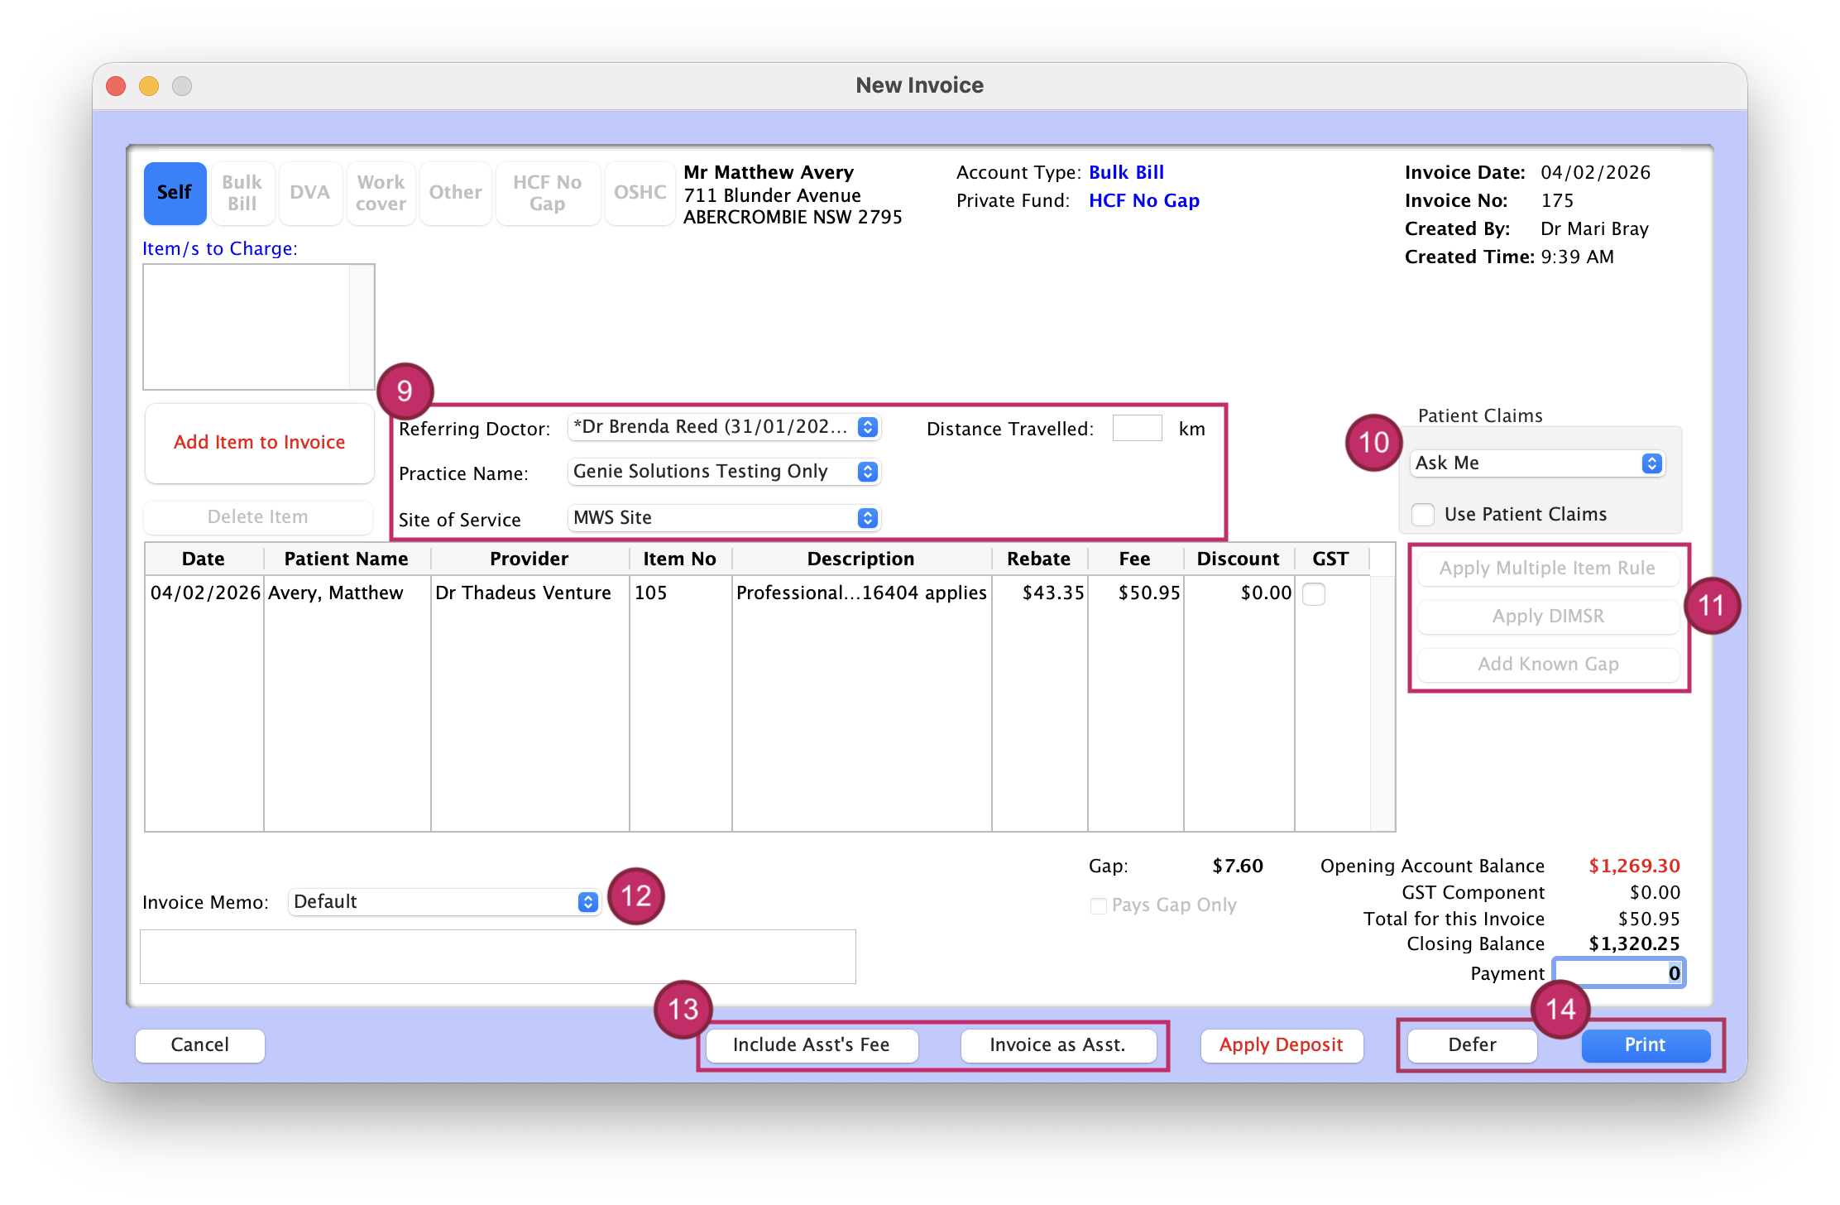This screenshot has width=1840, height=1205.
Task: Click the Bulk Bill account type link
Action: tap(1126, 173)
